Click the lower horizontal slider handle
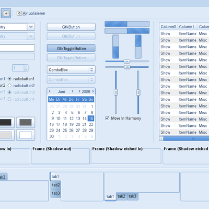This screenshot has width=209, height=209. [127, 67]
